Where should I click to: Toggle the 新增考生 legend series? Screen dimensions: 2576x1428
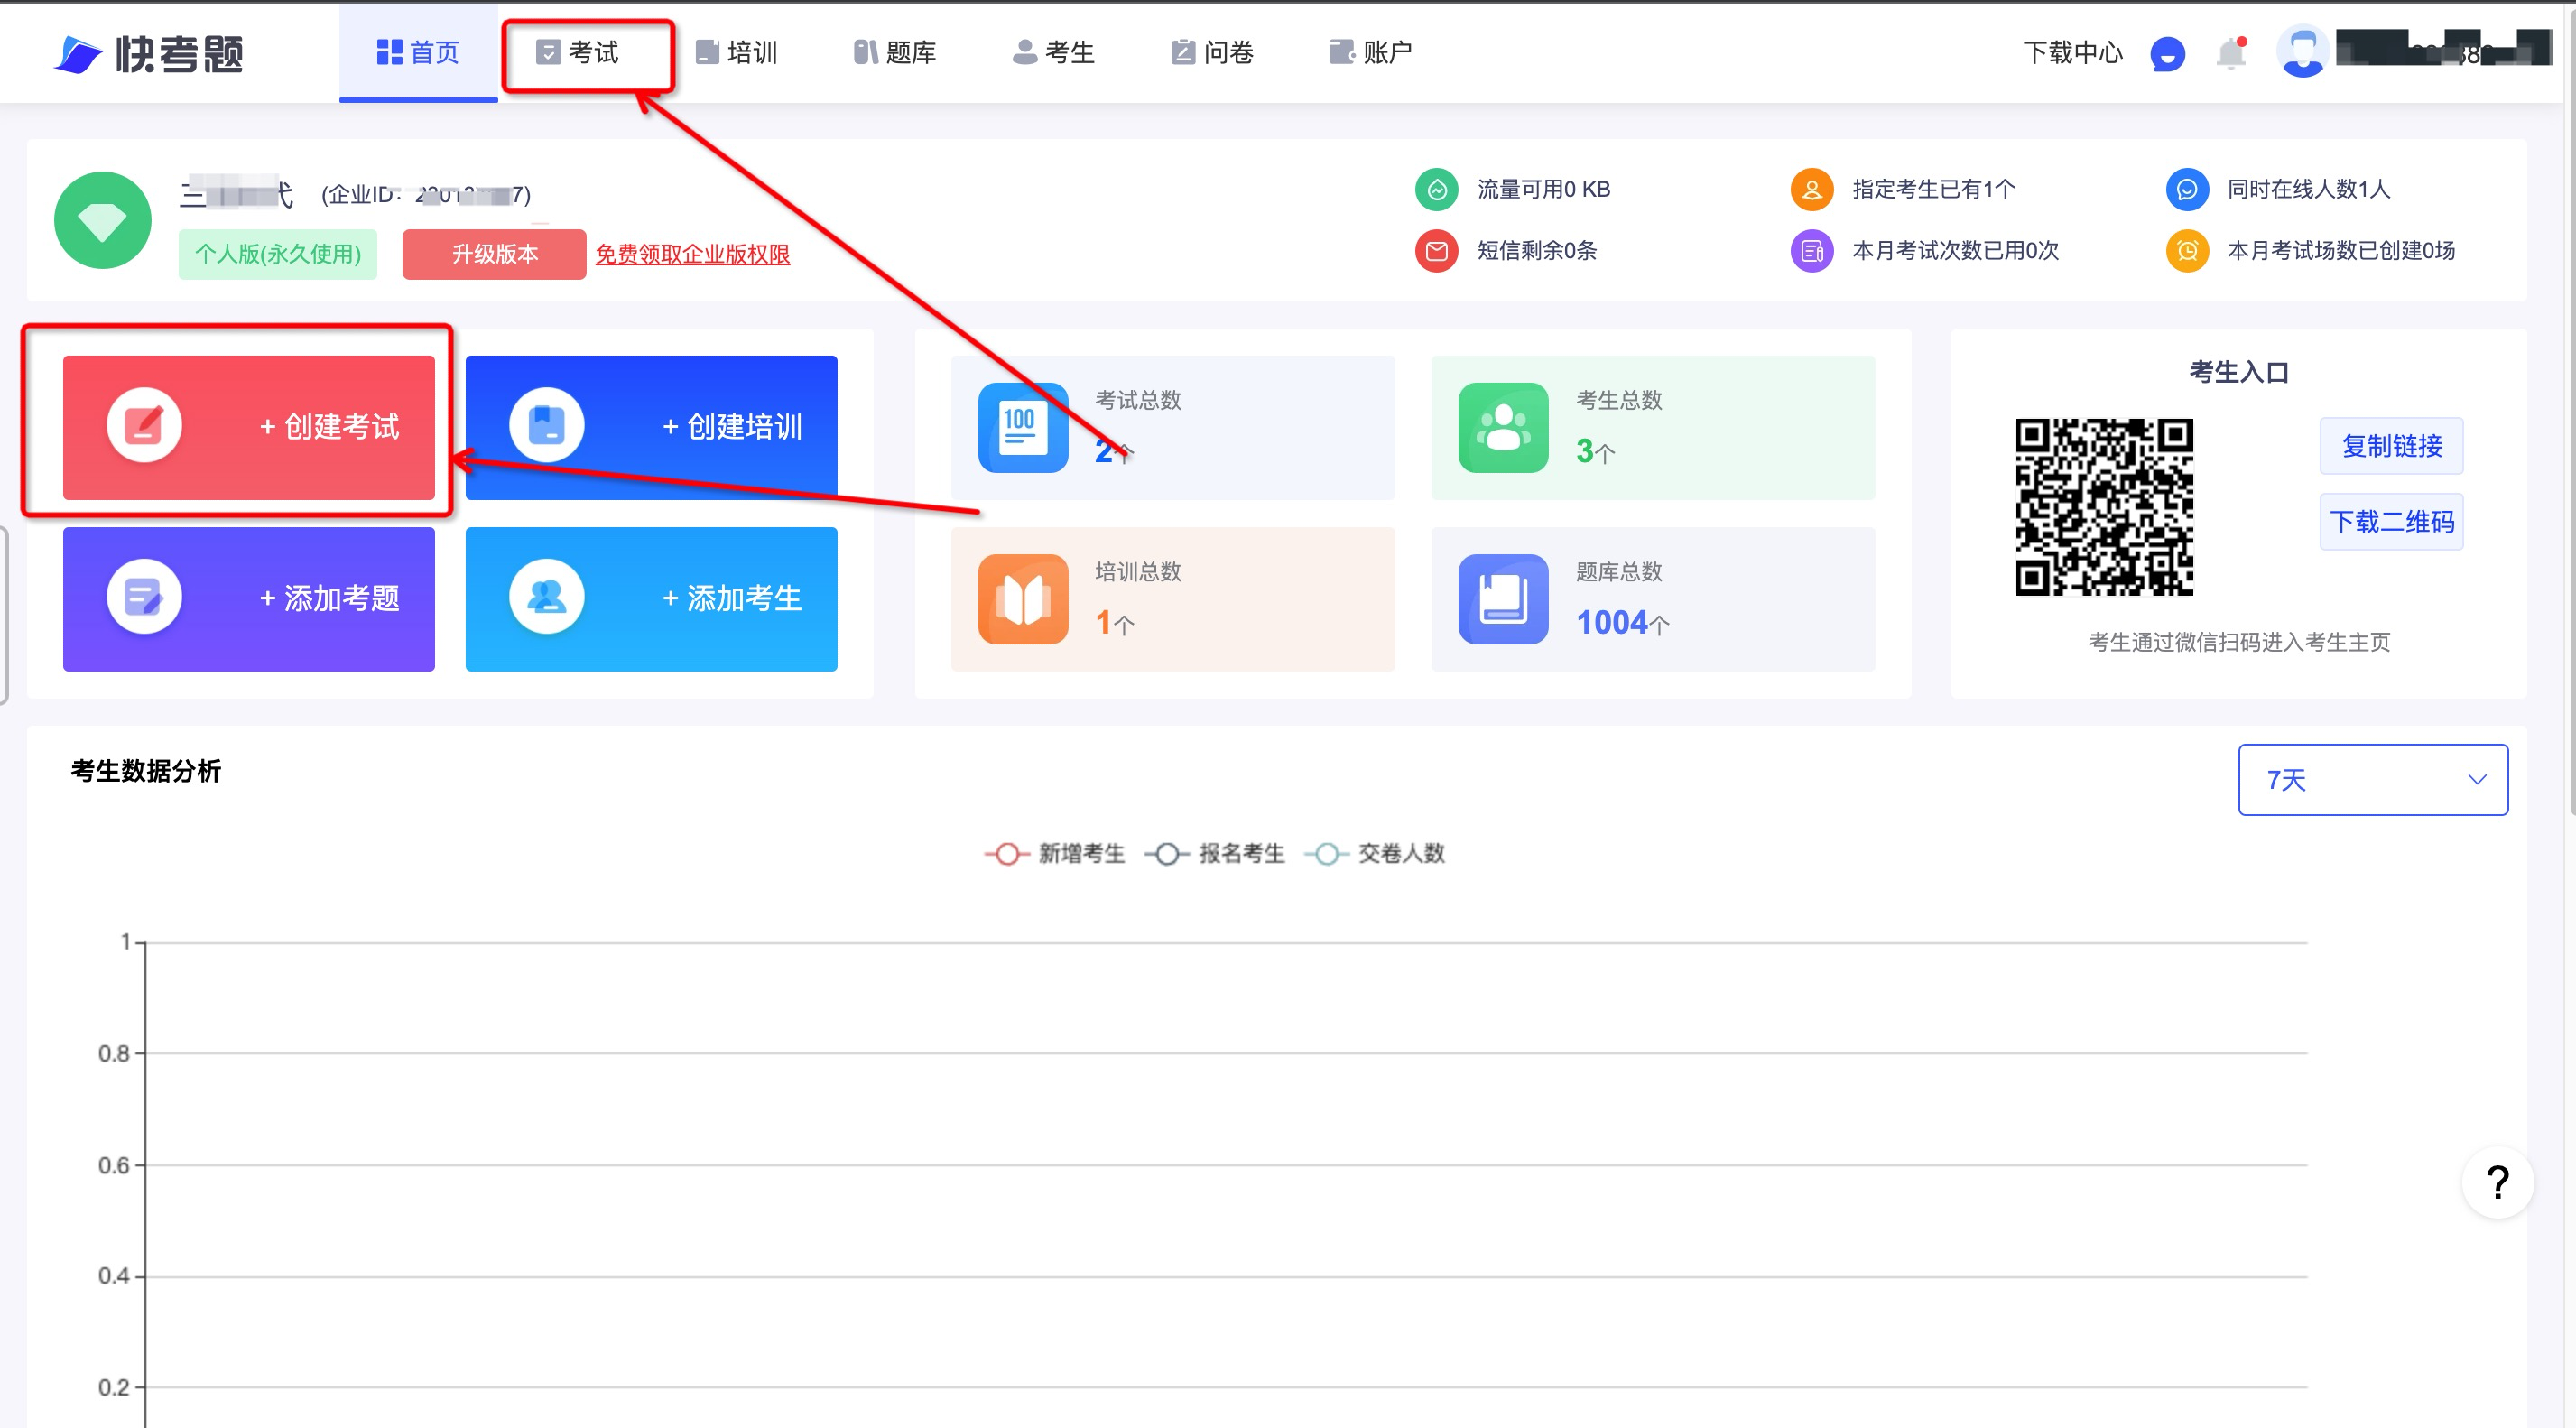pyautogui.click(x=1055, y=853)
